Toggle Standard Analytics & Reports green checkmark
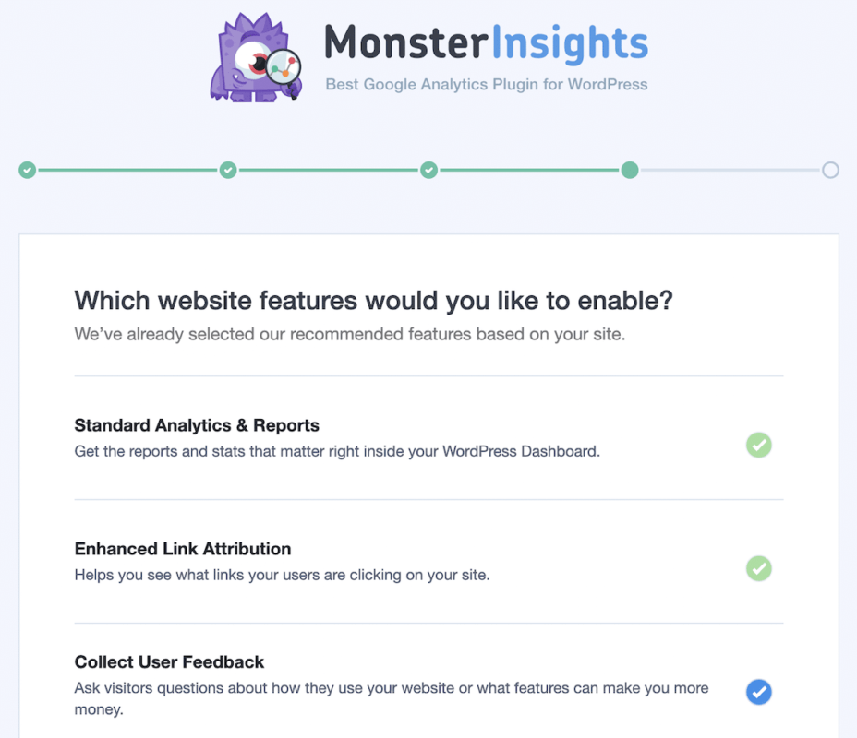857x738 pixels. (x=758, y=445)
